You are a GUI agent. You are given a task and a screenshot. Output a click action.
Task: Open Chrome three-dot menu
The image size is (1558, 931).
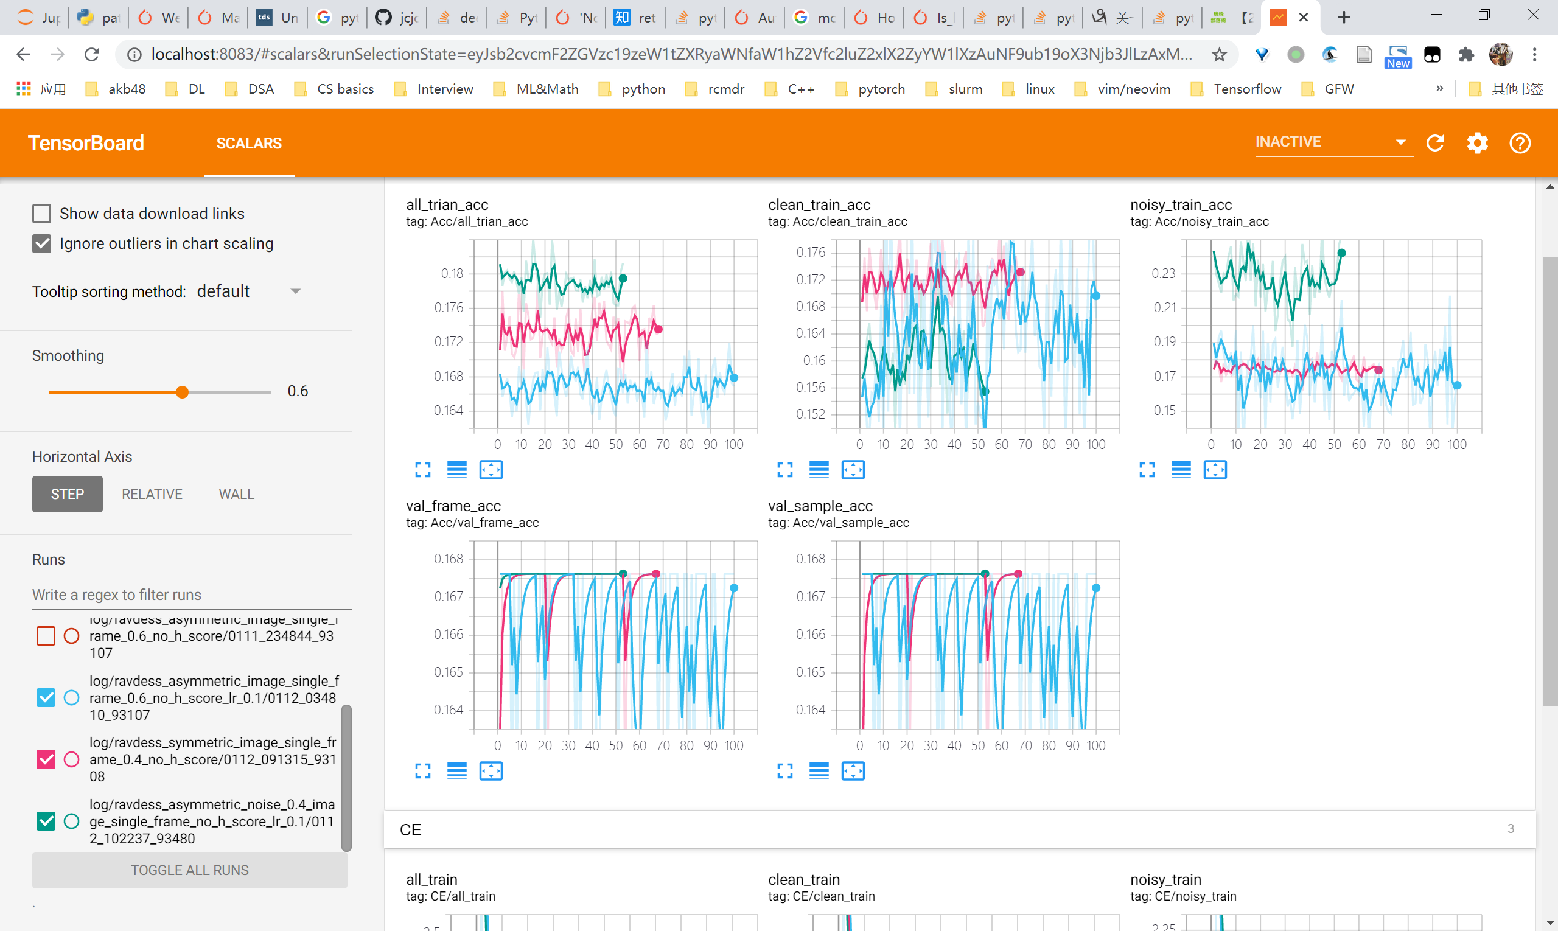tap(1535, 55)
